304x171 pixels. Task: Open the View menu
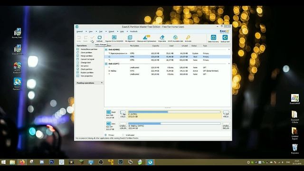click(91, 31)
